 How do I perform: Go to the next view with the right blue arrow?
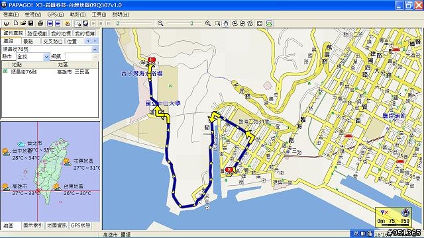coord(58,24)
